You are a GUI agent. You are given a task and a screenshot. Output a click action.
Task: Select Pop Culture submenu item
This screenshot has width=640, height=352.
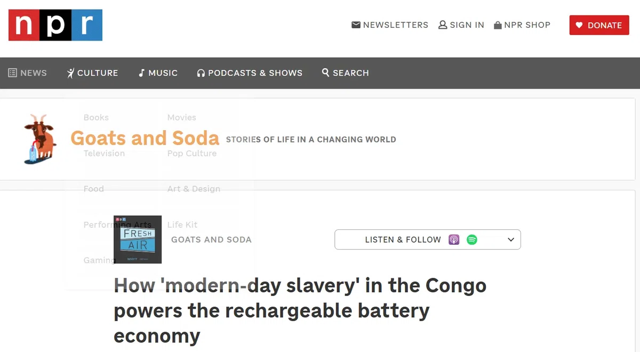[x=192, y=153]
